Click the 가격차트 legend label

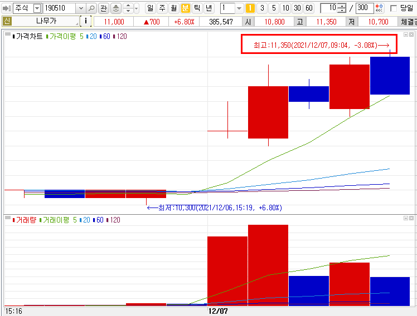(29, 36)
